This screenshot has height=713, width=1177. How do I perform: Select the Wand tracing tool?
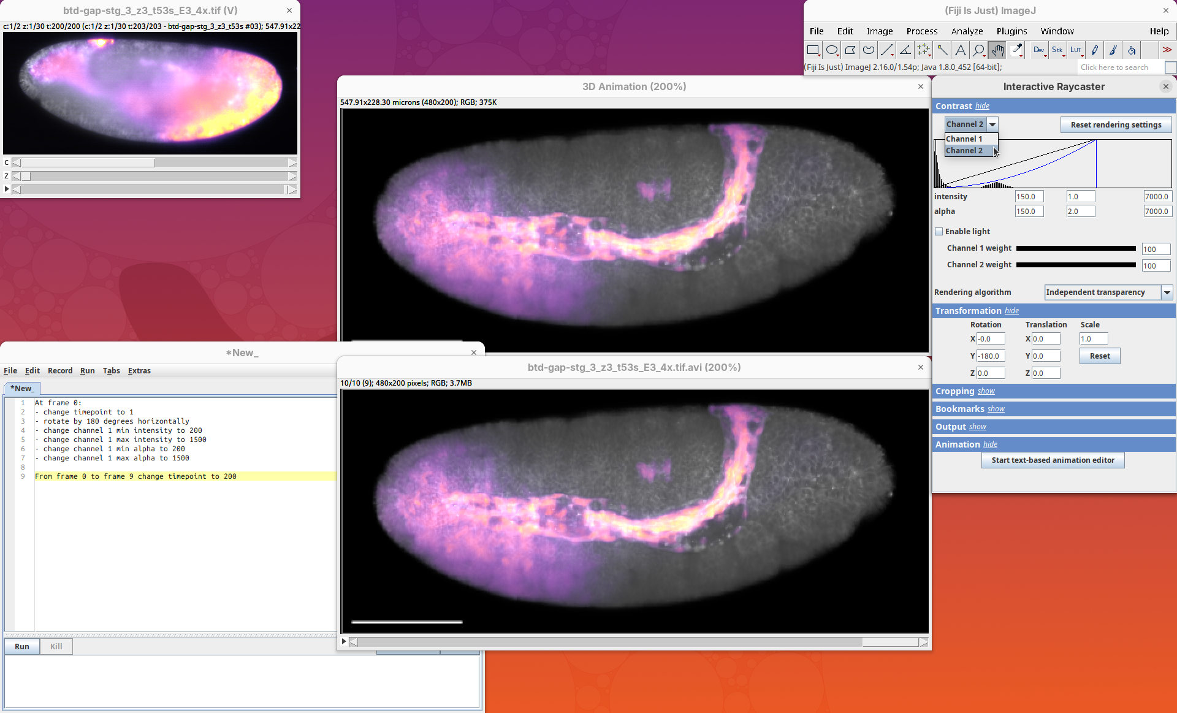coord(942,50)
